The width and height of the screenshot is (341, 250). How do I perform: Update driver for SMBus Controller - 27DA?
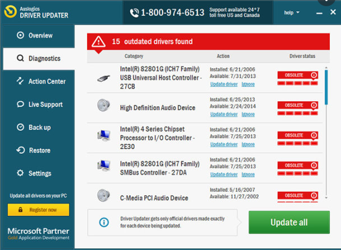(x=224, y=174)
